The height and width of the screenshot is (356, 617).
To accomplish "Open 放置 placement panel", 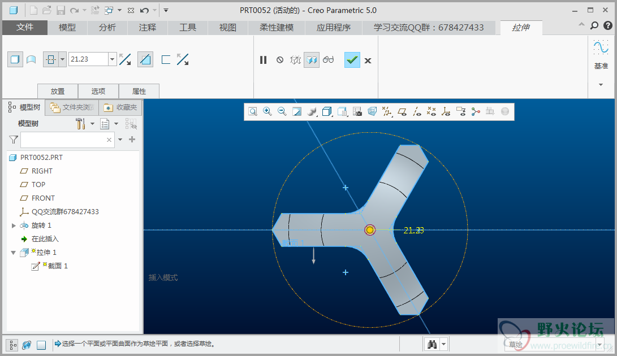I will pyautogui.click(x=58, y=92).
